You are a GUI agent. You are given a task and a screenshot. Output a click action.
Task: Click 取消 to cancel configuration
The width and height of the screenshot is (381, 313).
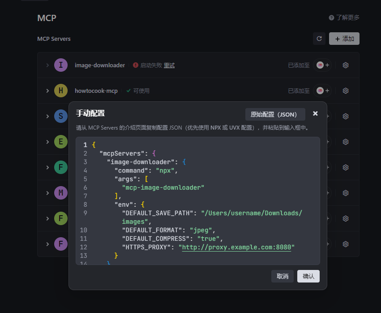pyautogui.click(x=283, y=276)
